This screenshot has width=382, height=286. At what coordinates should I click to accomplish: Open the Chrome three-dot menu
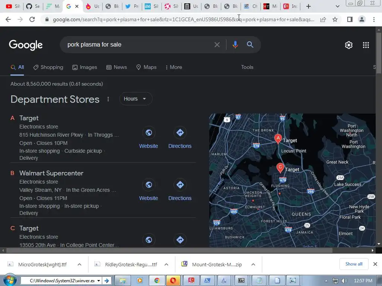click(x=374, y=19)
